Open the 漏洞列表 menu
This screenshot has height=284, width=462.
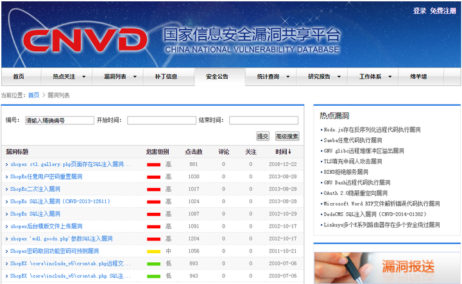pos(115,77)
